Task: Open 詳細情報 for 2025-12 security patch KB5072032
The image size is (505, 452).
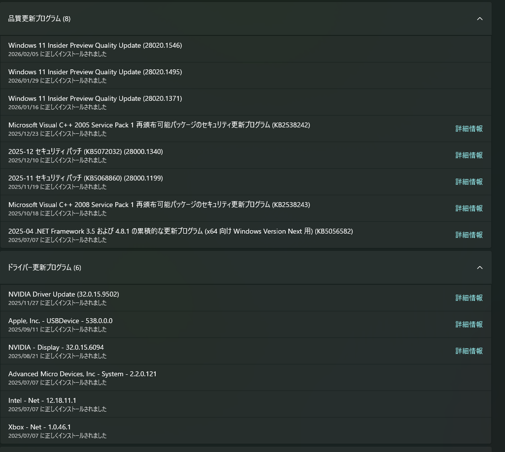Action: pos(469,155)
